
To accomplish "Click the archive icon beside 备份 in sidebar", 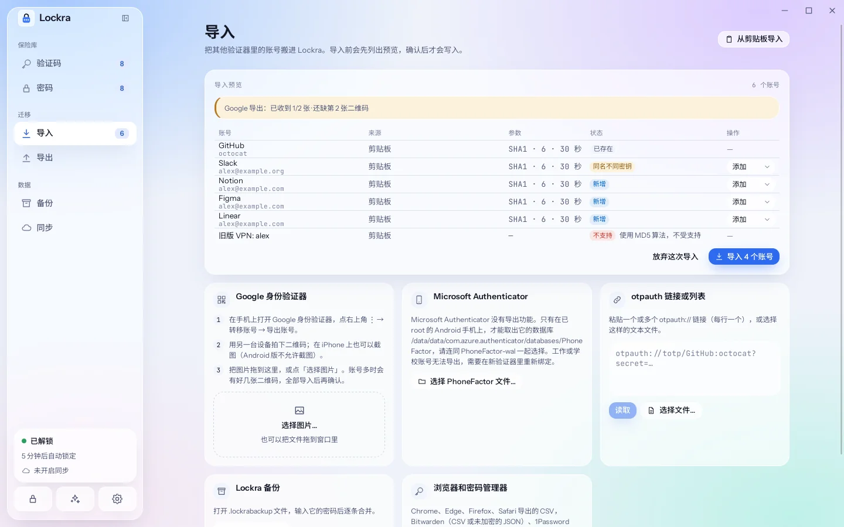I will [x=26, y=203].
